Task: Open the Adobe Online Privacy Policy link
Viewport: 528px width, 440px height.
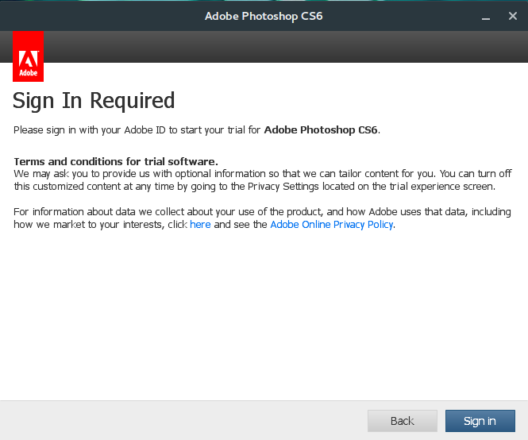Action: pos(331,225)
